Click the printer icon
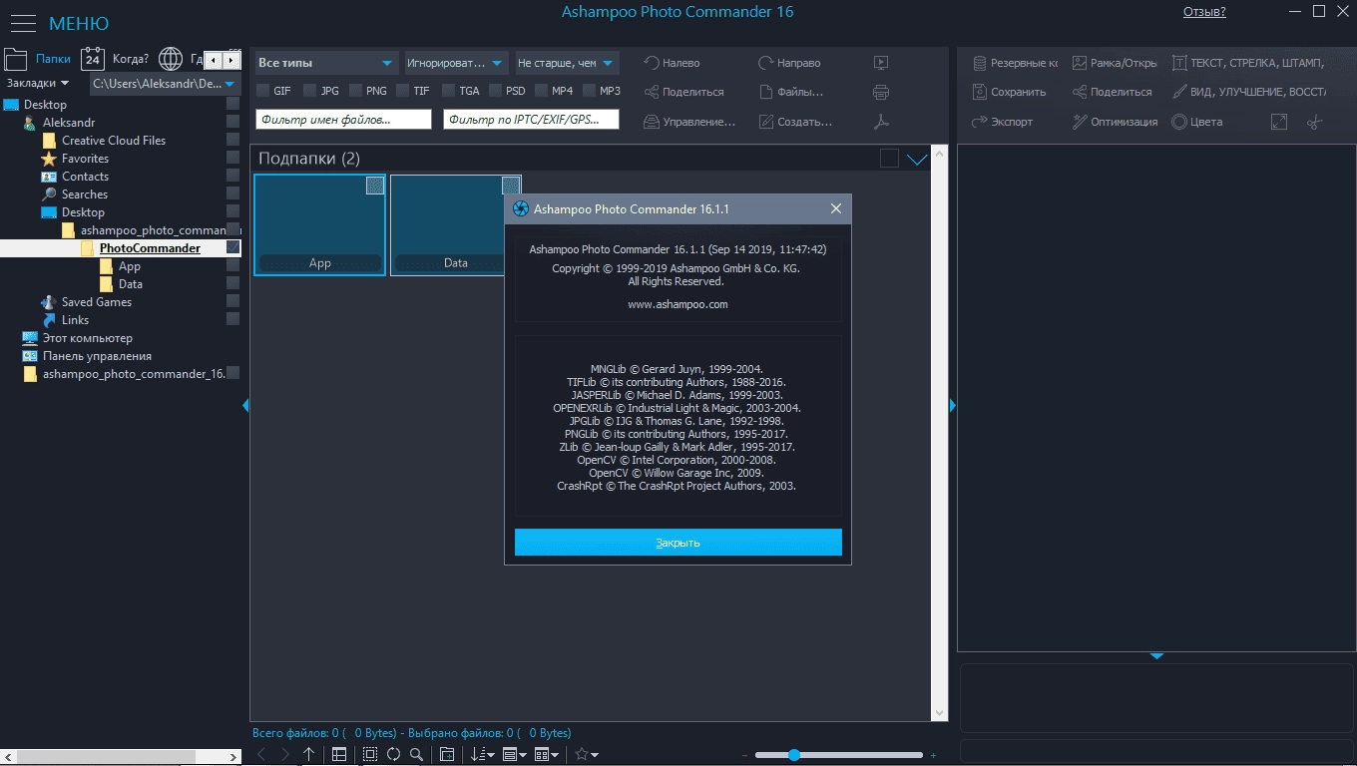 tap(881, 92)
